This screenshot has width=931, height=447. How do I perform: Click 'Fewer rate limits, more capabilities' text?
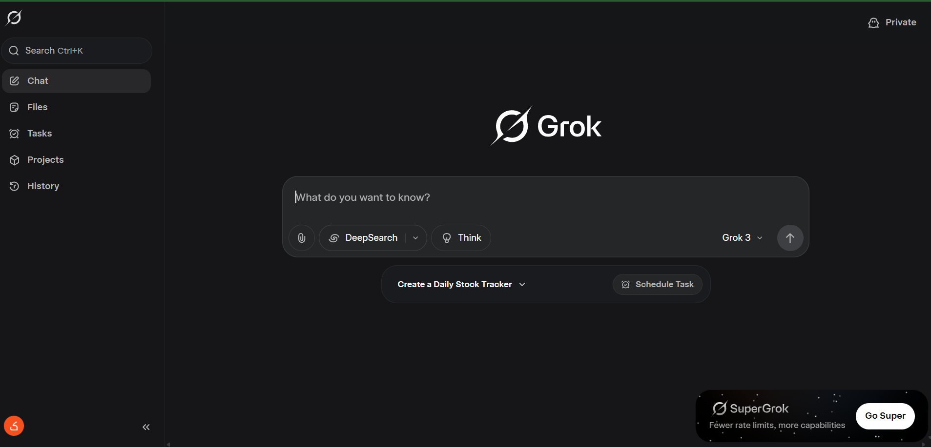(x=777, y=425)
